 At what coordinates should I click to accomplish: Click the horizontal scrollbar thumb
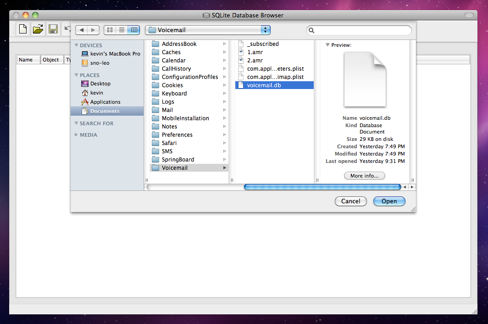click(322, 187)
